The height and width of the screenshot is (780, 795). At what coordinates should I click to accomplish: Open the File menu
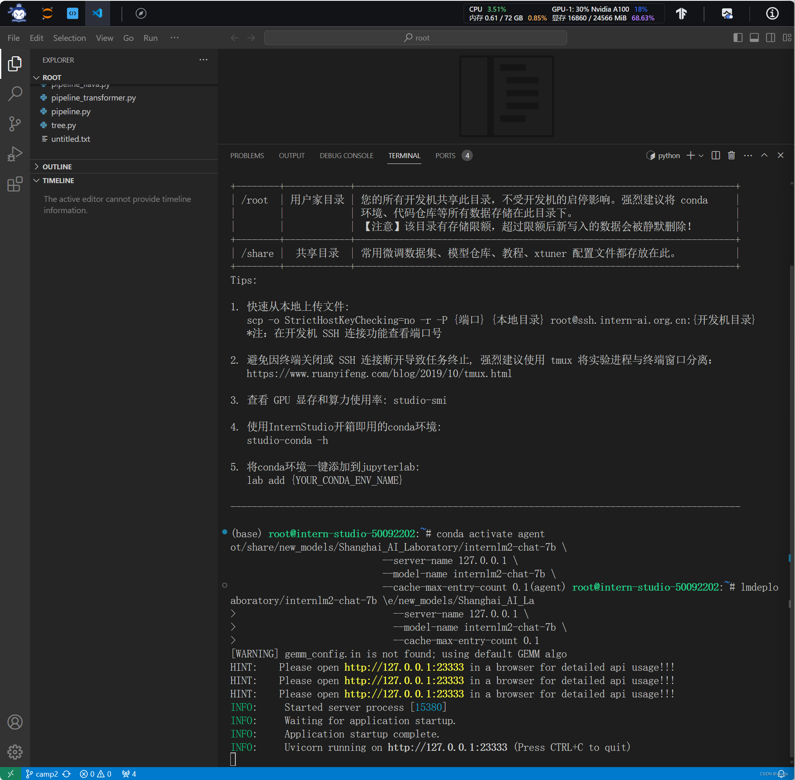click(x=13, y=38)
